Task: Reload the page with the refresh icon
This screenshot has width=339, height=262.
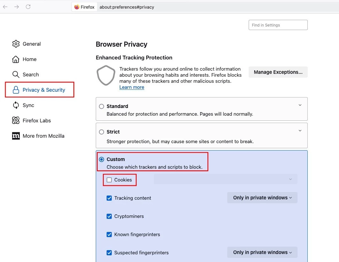Action: [x=28, y=7]
